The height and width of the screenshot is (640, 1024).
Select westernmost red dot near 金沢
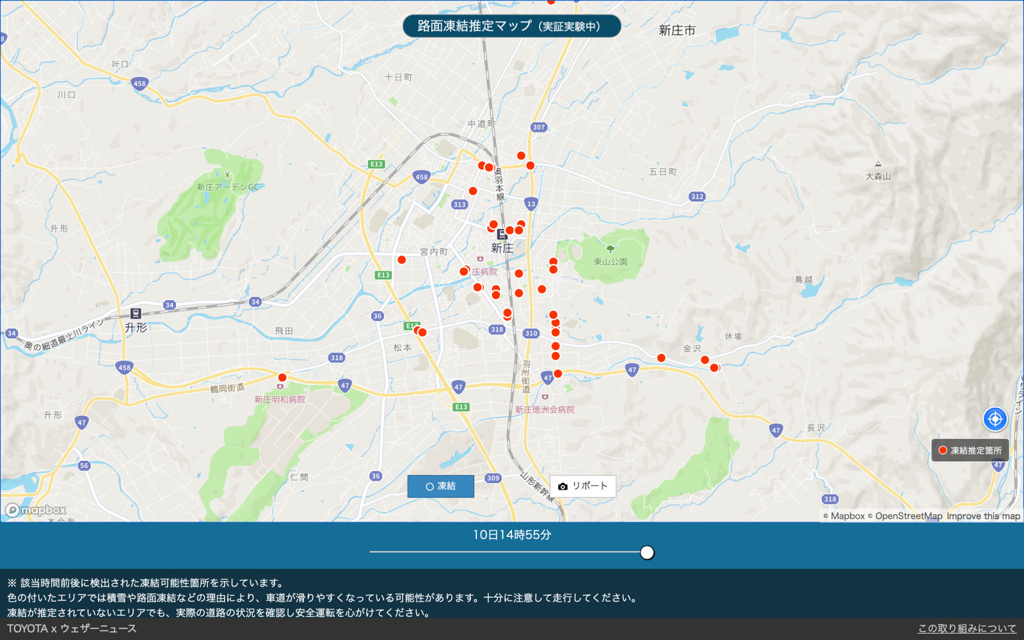pyautogui.click(x=661, y=358)
